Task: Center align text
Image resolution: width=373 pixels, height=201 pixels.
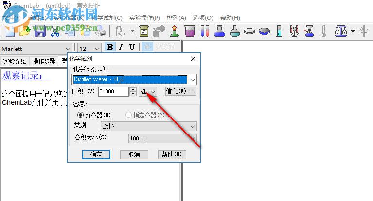Action: pyautogui.click(x=159, y=47)
